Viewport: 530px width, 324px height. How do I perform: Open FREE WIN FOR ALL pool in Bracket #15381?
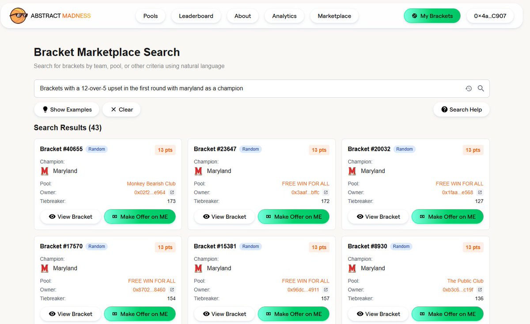(306, 281)
